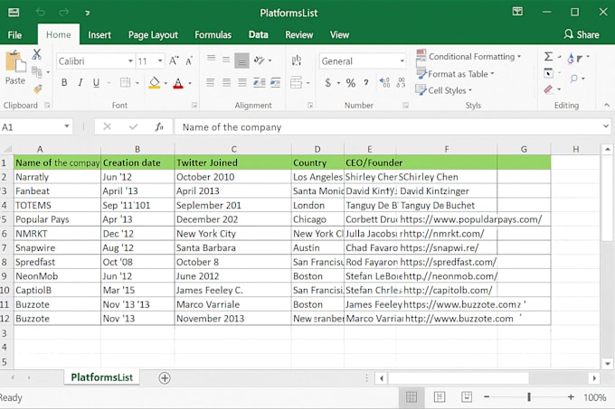Click Zoom Out minus button
Screen dimensions: 615x409
pyautogui.click(x=487, y=397)
